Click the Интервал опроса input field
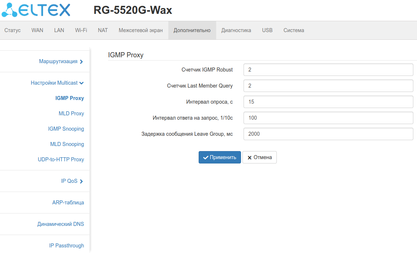This screenshot has width=417, height=254. 328,102
